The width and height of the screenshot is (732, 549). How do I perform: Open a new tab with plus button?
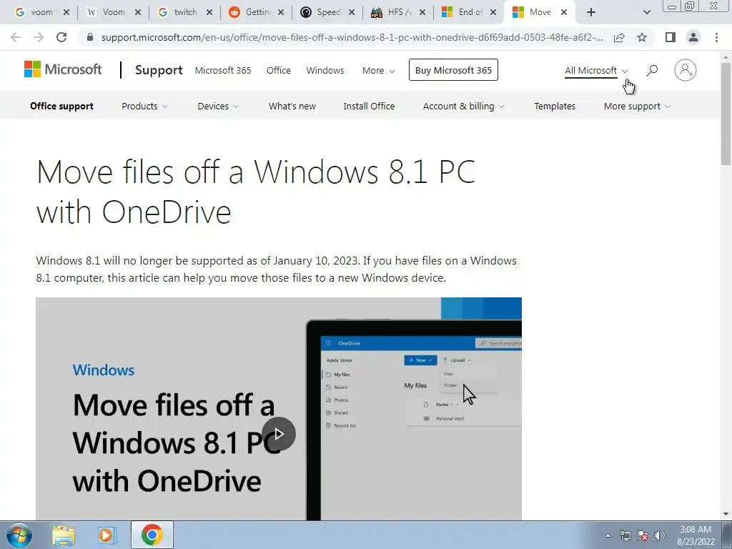(591, 13)
